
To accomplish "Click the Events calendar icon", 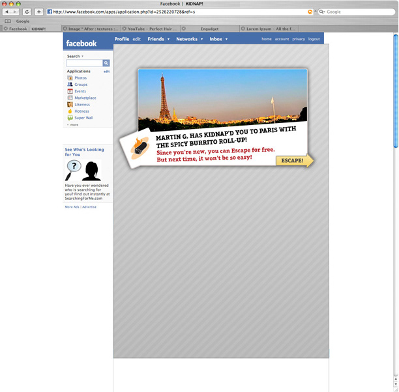I will (70, 91).
